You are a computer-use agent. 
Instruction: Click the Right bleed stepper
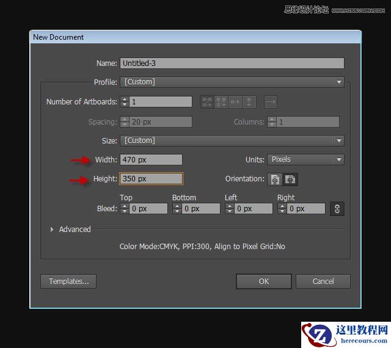[282, 209]
